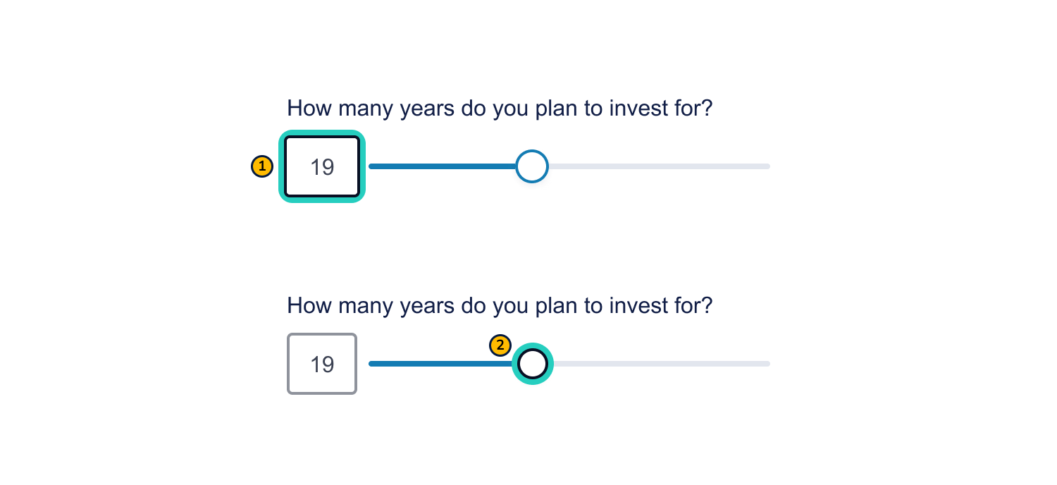Focus the top years input highlighted in teal
Viewport: 1057px width, 485px height.
point(322,166)
